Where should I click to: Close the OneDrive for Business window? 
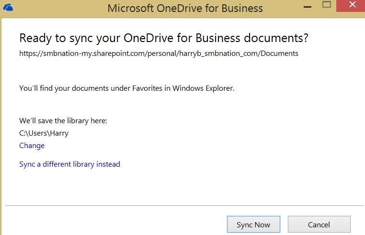coord(351,5)
